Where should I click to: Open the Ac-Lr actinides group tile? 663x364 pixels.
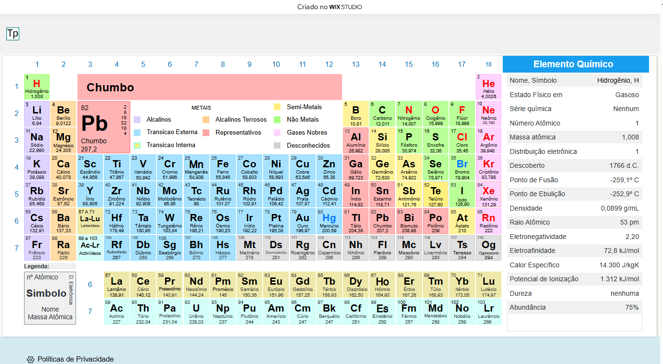(x=90, y=248)
